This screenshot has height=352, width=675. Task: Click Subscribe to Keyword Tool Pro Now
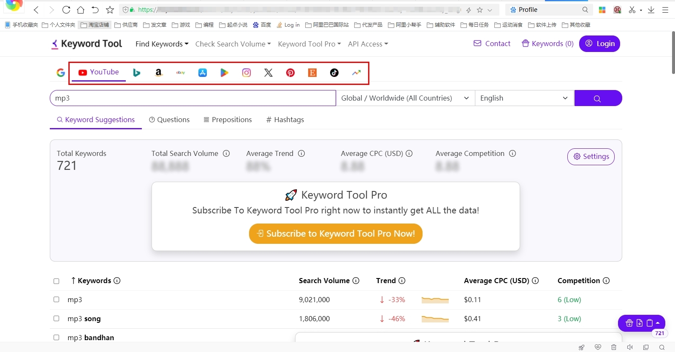pos(336,234)
